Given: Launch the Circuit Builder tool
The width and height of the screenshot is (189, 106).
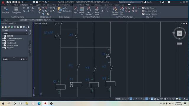Looking at the screenshot, I should (x=16, y=10).
